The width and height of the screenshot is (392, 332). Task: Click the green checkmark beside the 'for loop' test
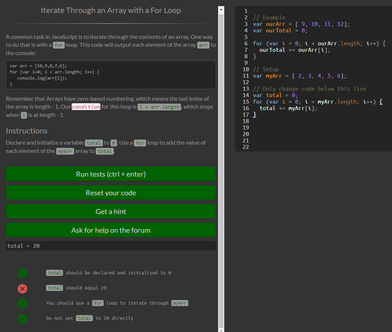tap(22, 304)
